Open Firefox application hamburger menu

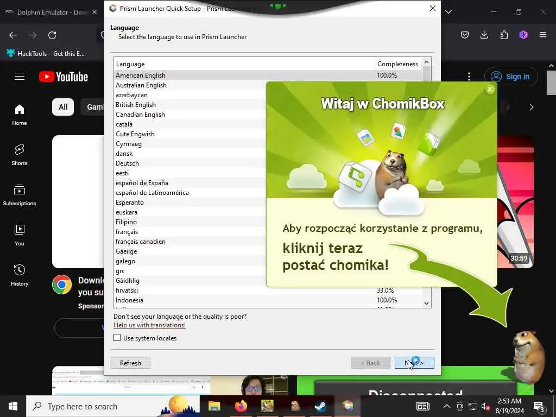[x=543, y=35]
